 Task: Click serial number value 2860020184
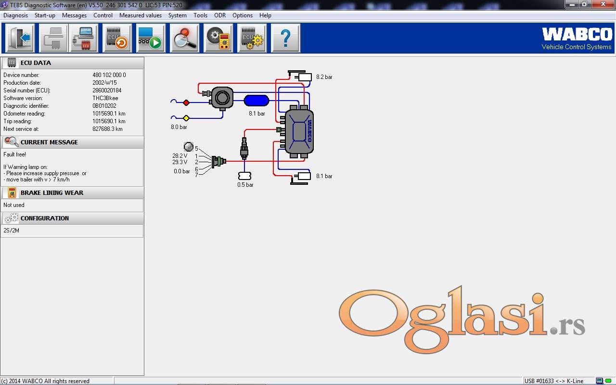pos(107,90)
